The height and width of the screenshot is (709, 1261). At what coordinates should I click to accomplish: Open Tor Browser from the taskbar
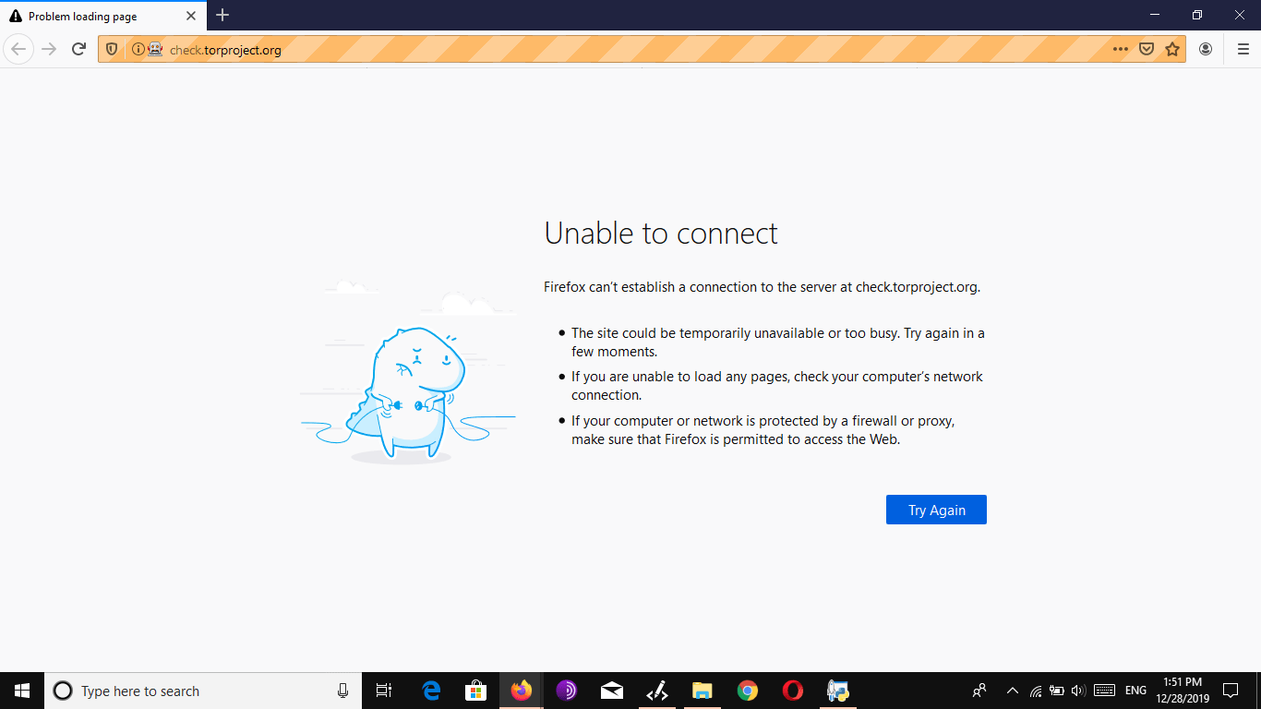pos(566,691)
